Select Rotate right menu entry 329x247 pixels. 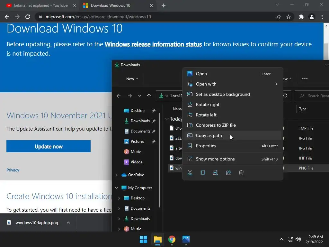(233, 105)
